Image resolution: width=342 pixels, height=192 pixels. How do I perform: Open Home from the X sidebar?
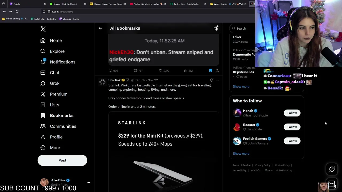(x=51, y=41)
